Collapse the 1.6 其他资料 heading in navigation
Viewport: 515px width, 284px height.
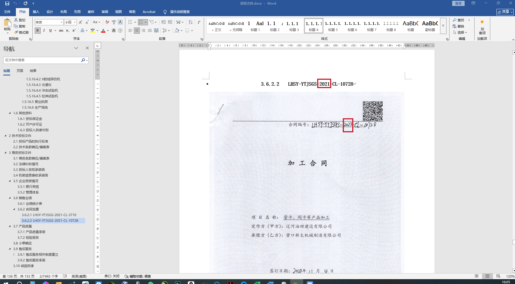point(10,113)
